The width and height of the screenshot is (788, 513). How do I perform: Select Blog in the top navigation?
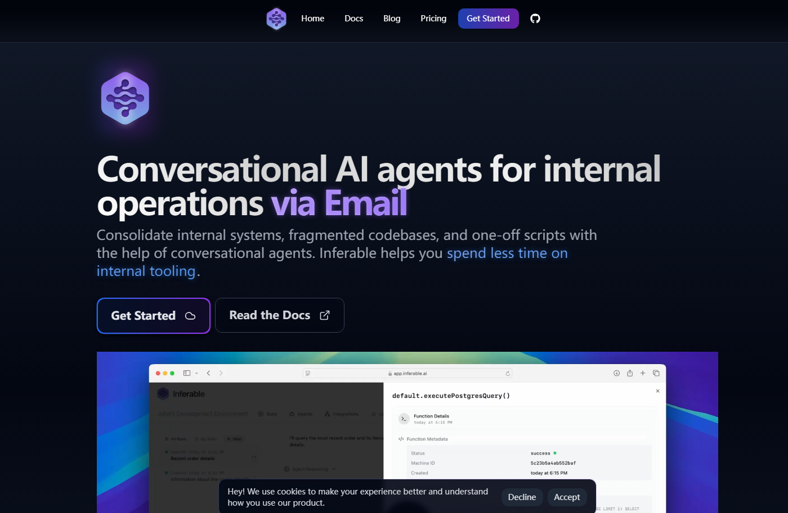(x=392, y=19)
